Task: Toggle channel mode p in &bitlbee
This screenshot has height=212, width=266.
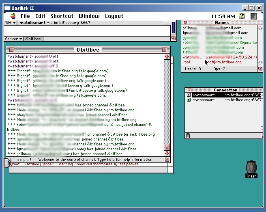Action: coord(24,160)
